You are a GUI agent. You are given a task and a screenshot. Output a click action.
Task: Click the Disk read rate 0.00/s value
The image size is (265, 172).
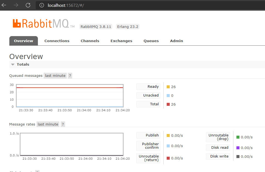click(x=247, y=148)
